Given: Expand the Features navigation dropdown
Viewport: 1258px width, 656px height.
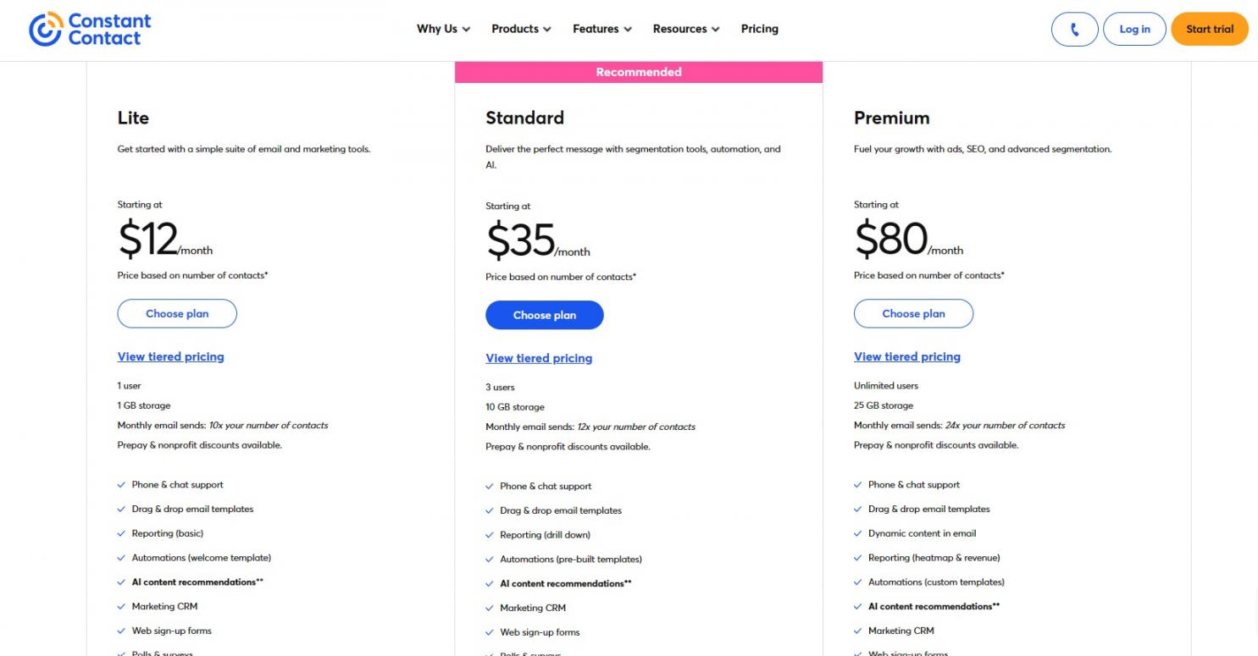Looking at the screenshot, I should point(602,29).
